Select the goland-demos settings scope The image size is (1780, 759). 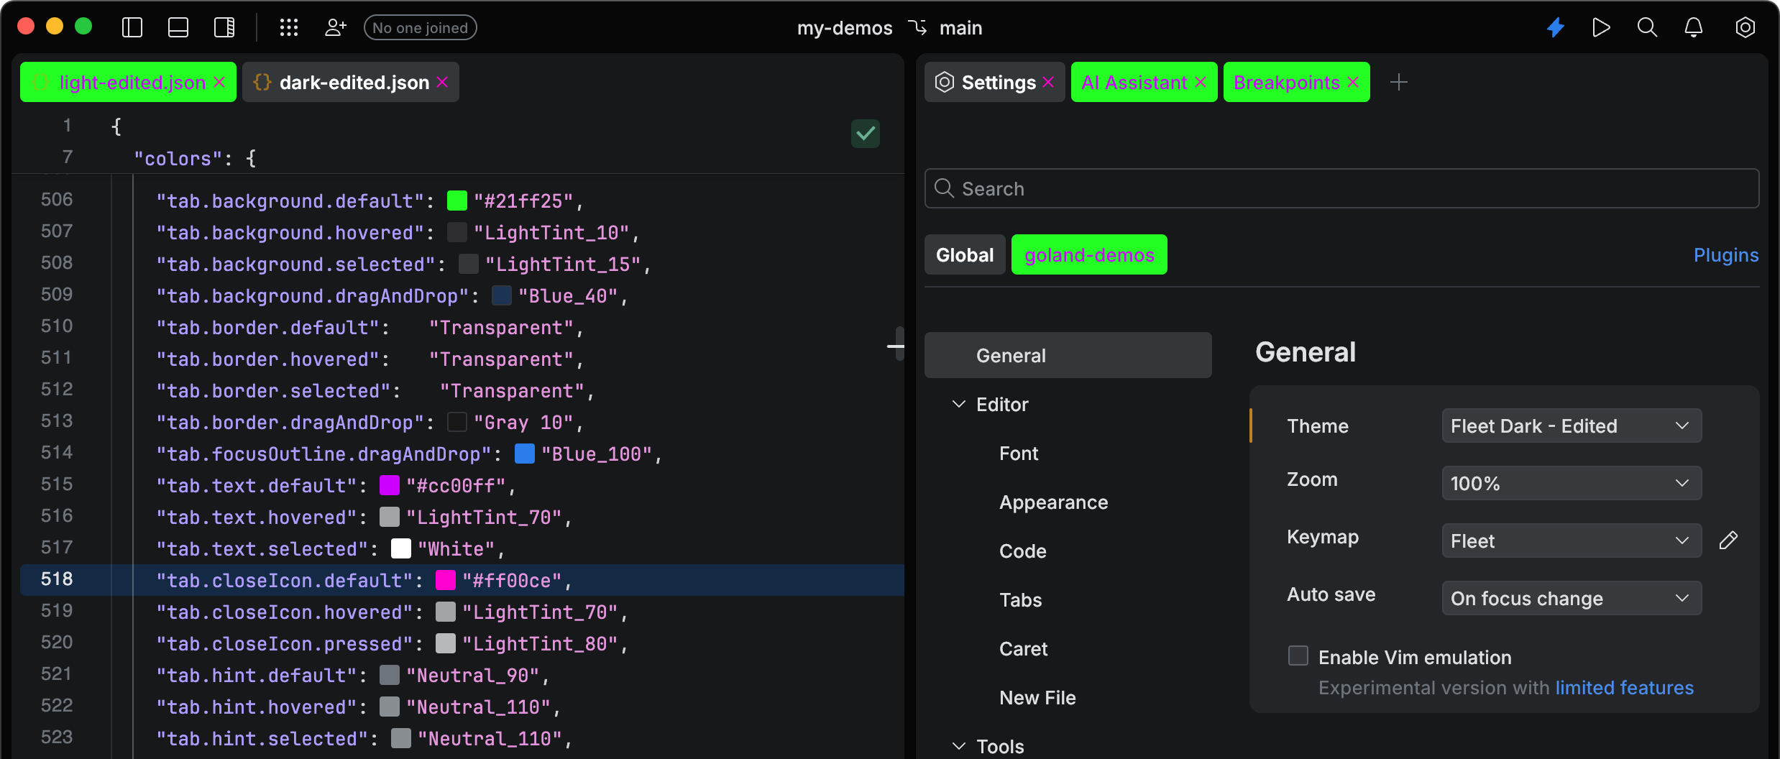1088,254
